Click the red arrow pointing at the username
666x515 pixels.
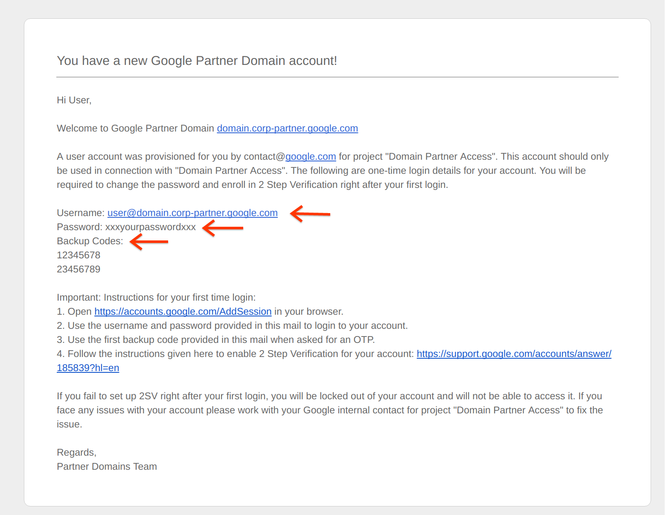[x=310, y=213]
